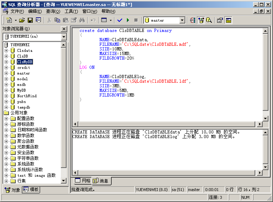Select the master database tree item
This screenshot has height=202, width=273.
(23, 73)
